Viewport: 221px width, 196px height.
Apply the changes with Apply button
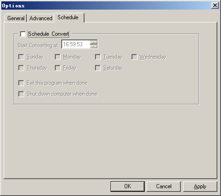pos(200,186)
